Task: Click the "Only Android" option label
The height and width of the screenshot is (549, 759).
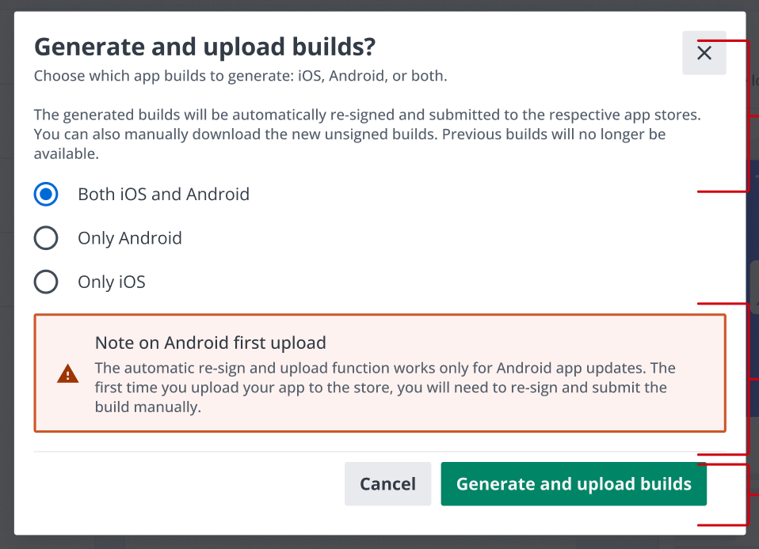Action: click(x=130, y=238)
